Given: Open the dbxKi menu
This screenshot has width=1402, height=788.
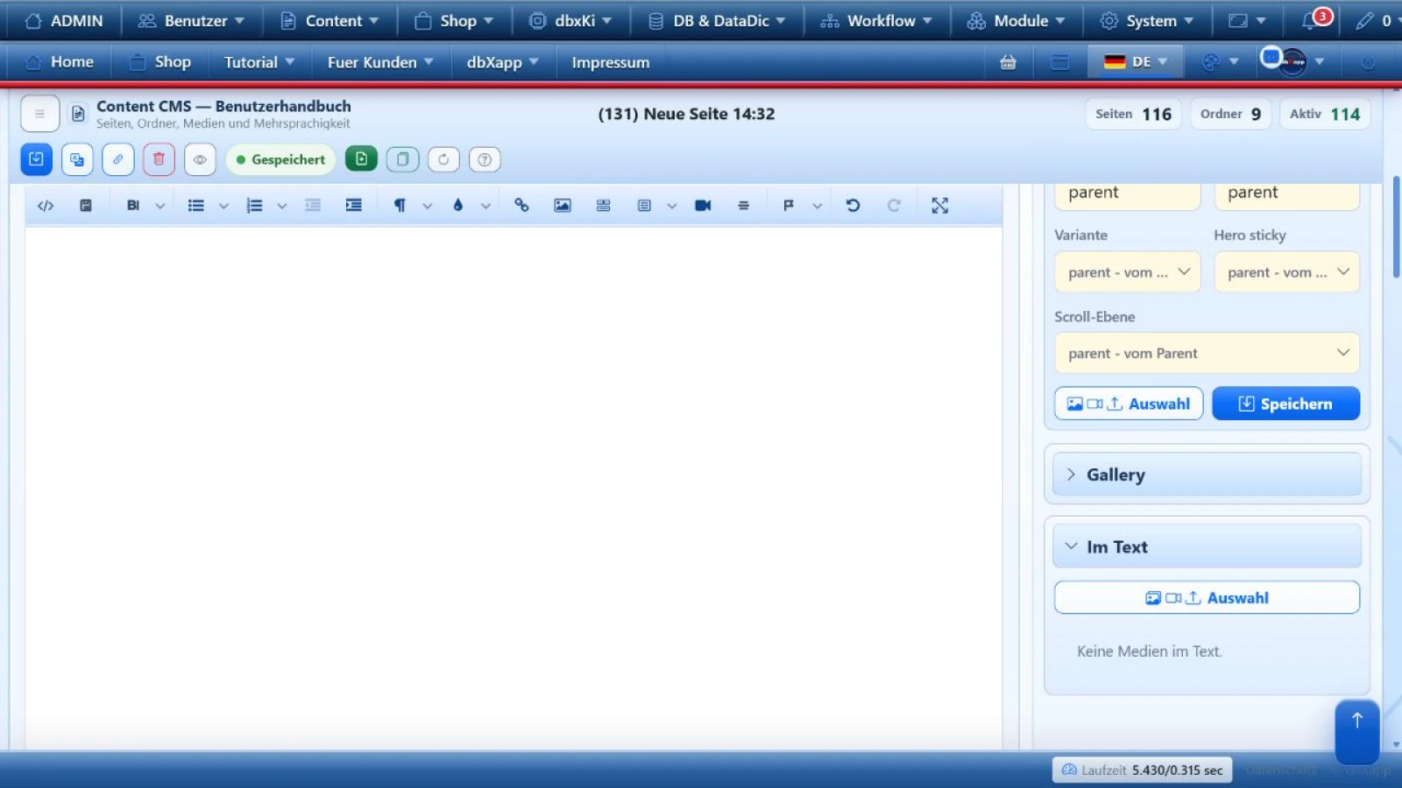Looking at the screenshot, I should pyautogui.click(x=570, y=20).
